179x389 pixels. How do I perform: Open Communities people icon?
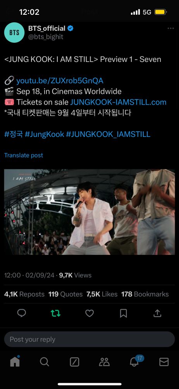pyautogui.click(x=104, y=362)
